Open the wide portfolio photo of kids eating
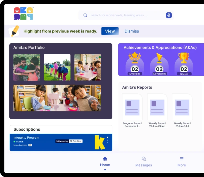The height and width of the screenshot is (177, 204). (x=57, y=98)
